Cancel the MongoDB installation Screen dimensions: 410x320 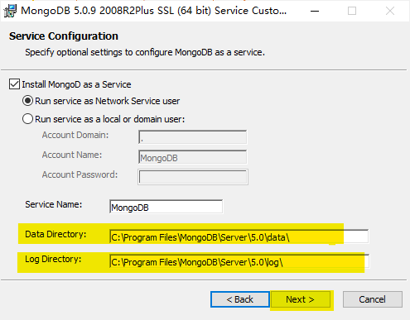373,299
